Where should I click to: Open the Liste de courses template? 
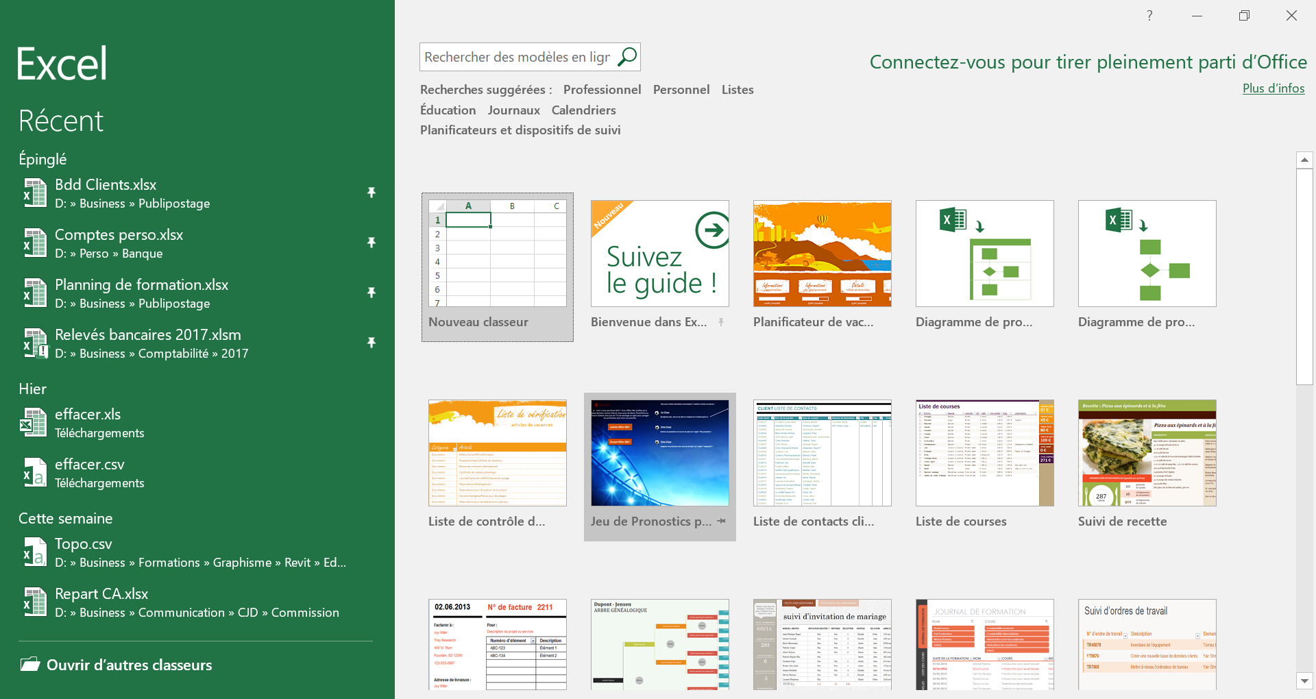pos(984,453)
